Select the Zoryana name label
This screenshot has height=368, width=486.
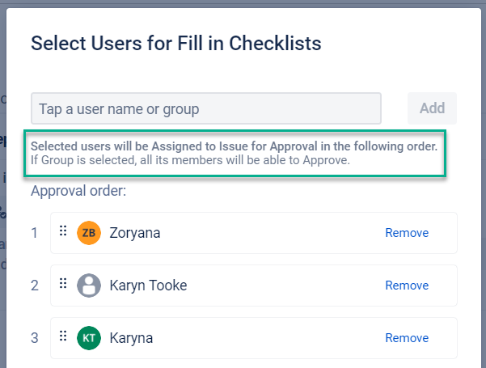click(x=135, y=233)
